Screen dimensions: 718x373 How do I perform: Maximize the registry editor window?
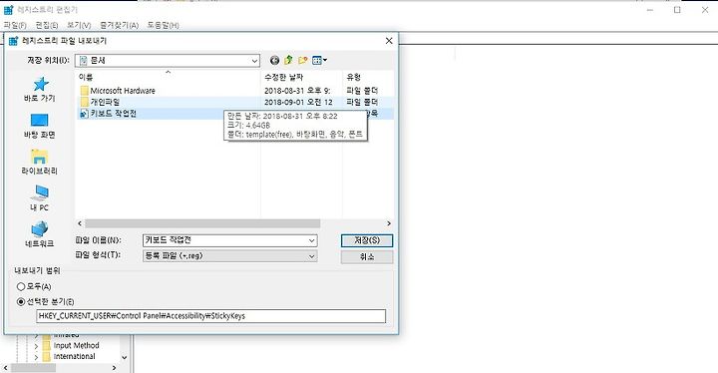coord(677,10)
